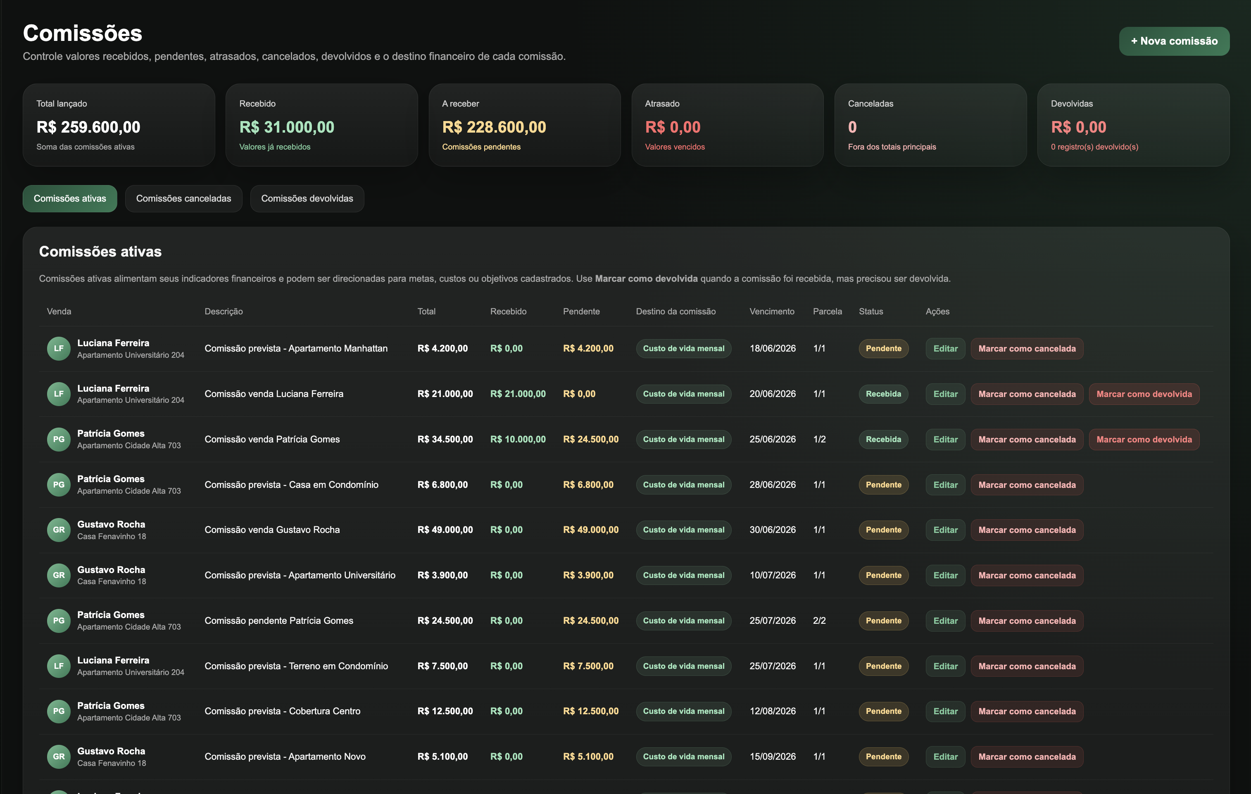The height and width of the screenshot is (794, 1251).
Task: Mark Comissão venda Luciana Ferreira as cancelada
Action: pyautogui.click(x=1027, y=394)
